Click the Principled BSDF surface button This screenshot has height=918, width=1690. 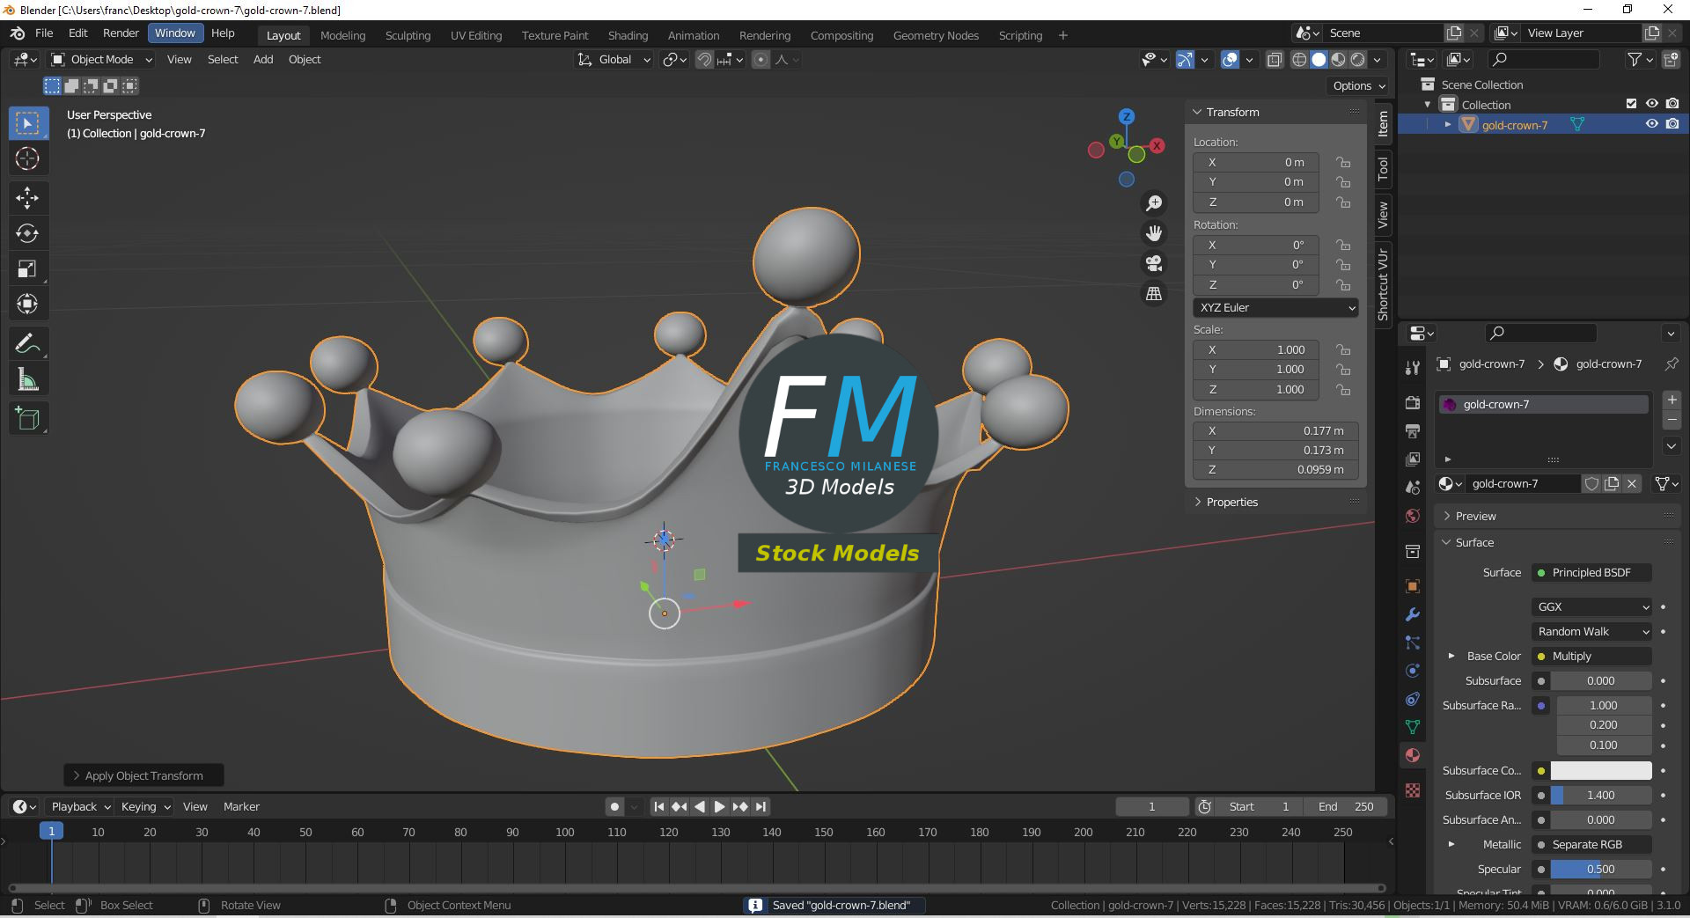coord(1592,572)
